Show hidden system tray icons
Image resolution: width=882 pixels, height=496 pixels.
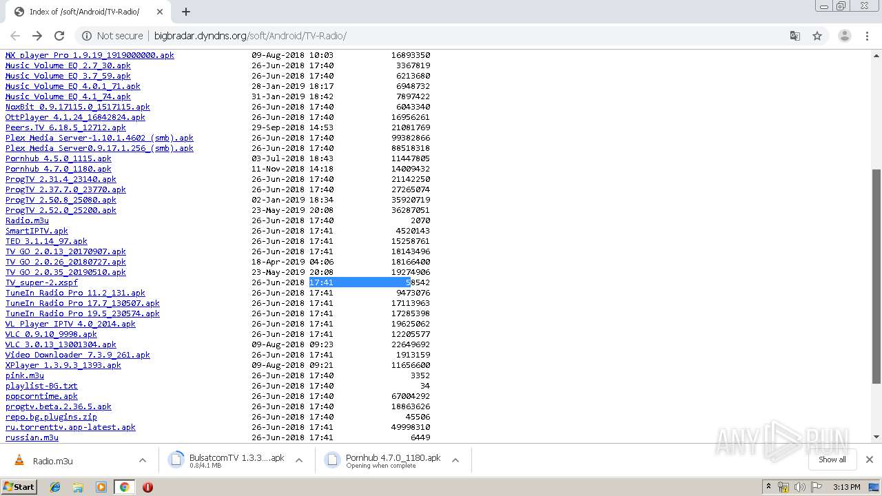point(768,487)
